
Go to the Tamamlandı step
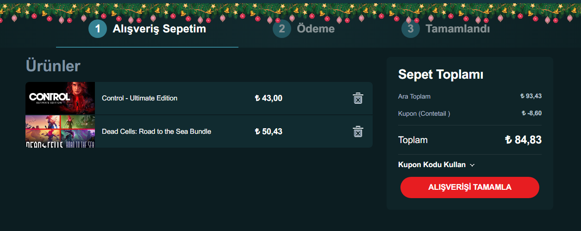[x=457, y=29]
